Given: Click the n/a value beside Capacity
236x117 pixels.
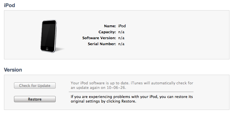Looking at the screenshot, I should tap(121, 32).
